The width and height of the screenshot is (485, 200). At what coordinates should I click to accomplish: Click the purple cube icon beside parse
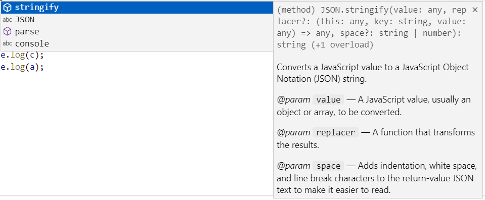pos(8,31)
